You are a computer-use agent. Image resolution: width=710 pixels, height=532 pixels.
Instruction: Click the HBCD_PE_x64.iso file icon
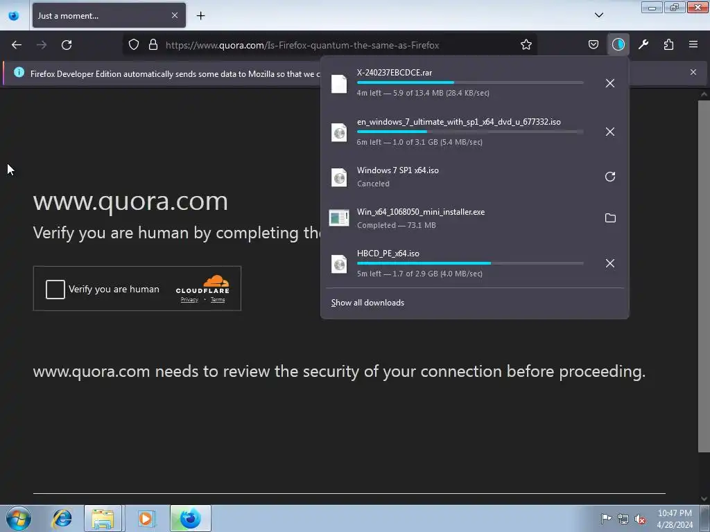[338, 264]
